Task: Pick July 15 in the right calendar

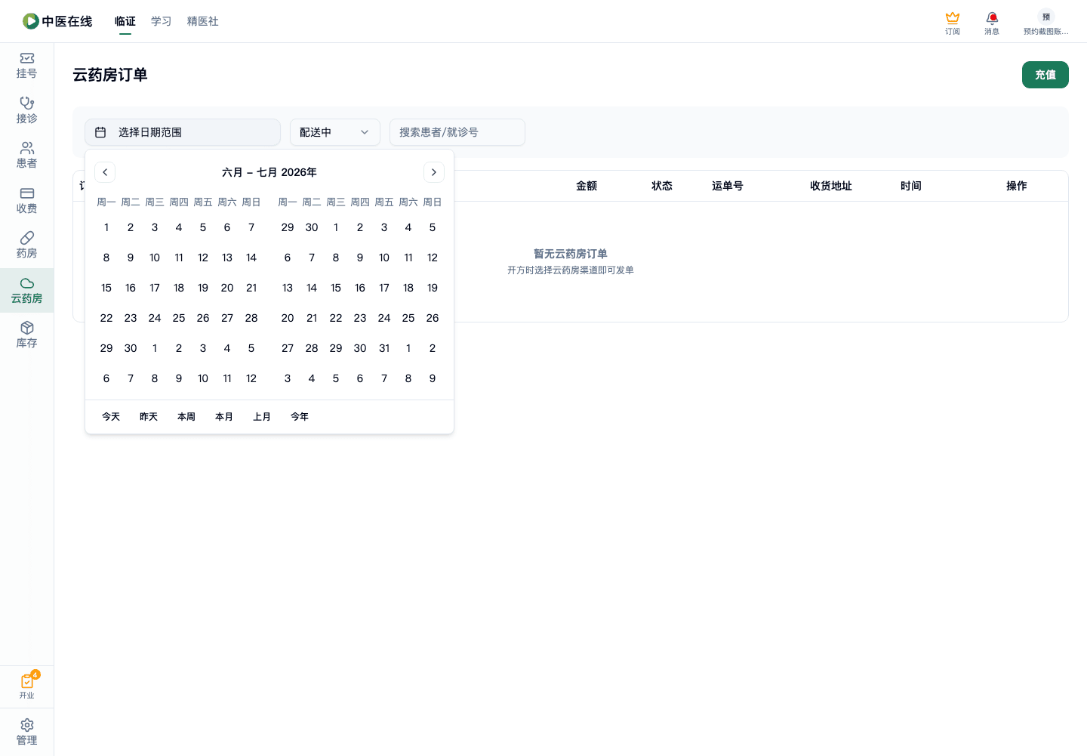Action: point(336,288)
